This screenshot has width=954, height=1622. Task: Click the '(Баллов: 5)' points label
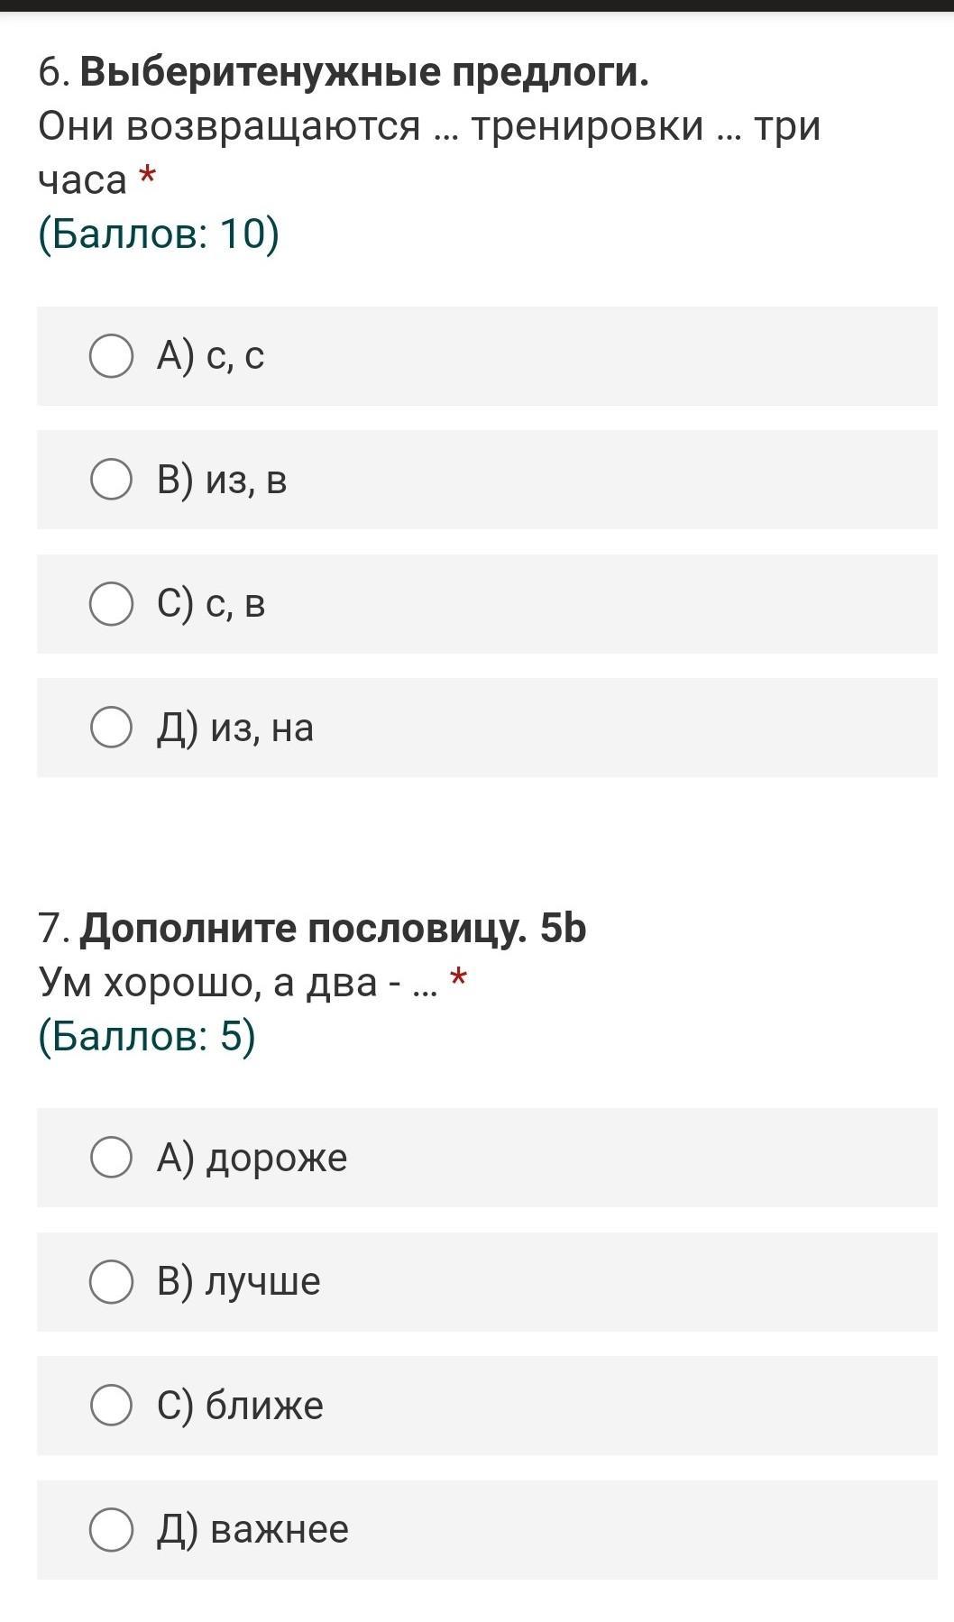click(x=147, y=1036)
